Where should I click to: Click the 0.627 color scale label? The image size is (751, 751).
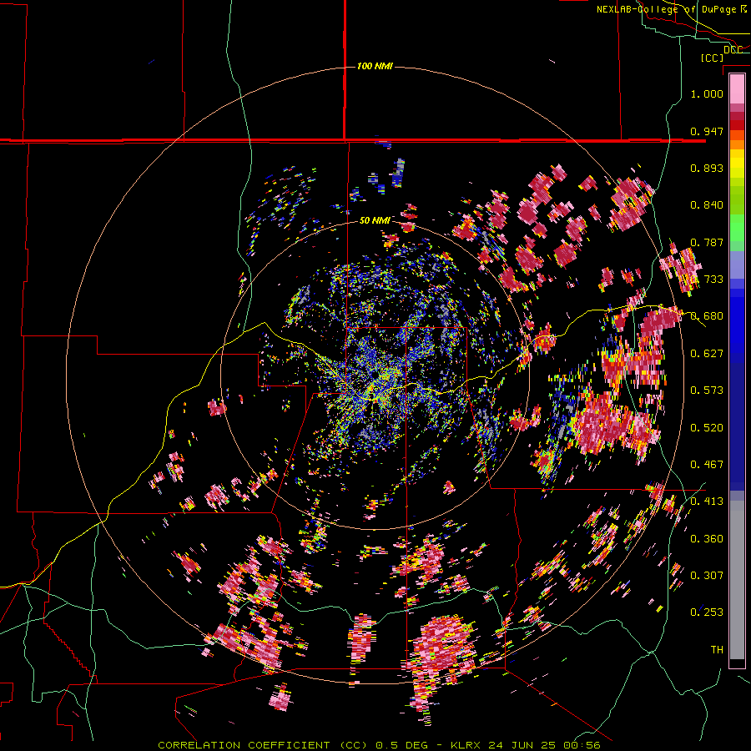(707, 354)
